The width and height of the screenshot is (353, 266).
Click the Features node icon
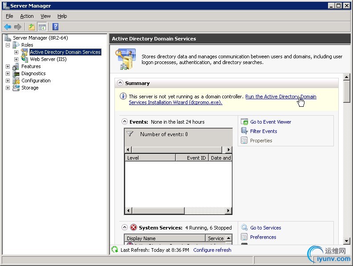coord(16,66)
